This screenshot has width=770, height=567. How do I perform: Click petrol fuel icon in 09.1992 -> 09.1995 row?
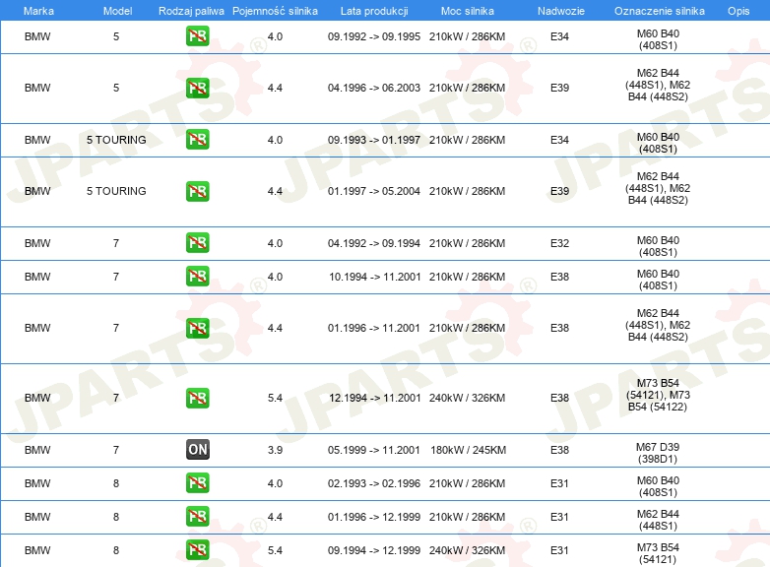click(x=197, y=36)
